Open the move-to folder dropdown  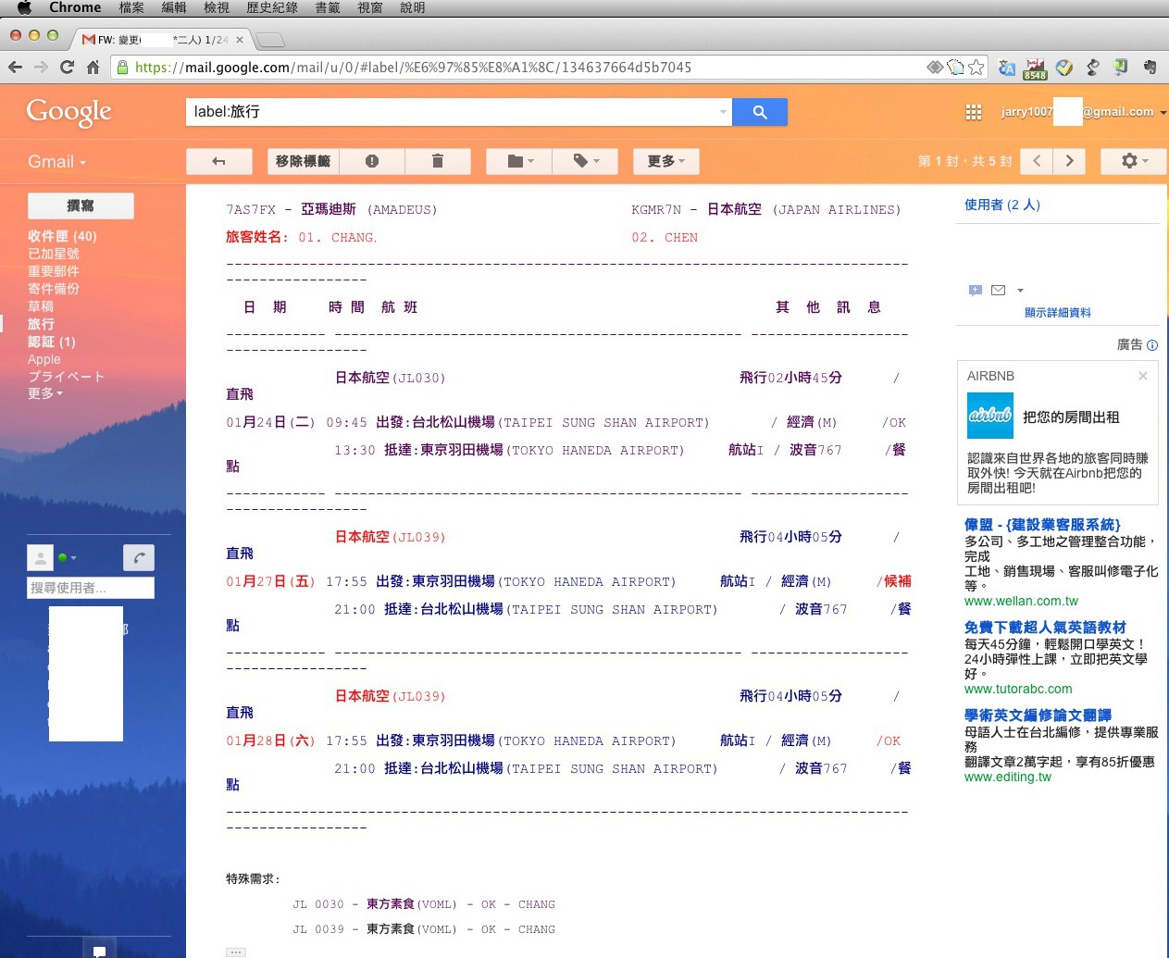pos(519,161)
